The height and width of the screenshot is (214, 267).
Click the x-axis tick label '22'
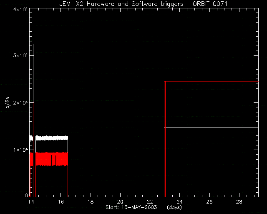pos(150,202)
